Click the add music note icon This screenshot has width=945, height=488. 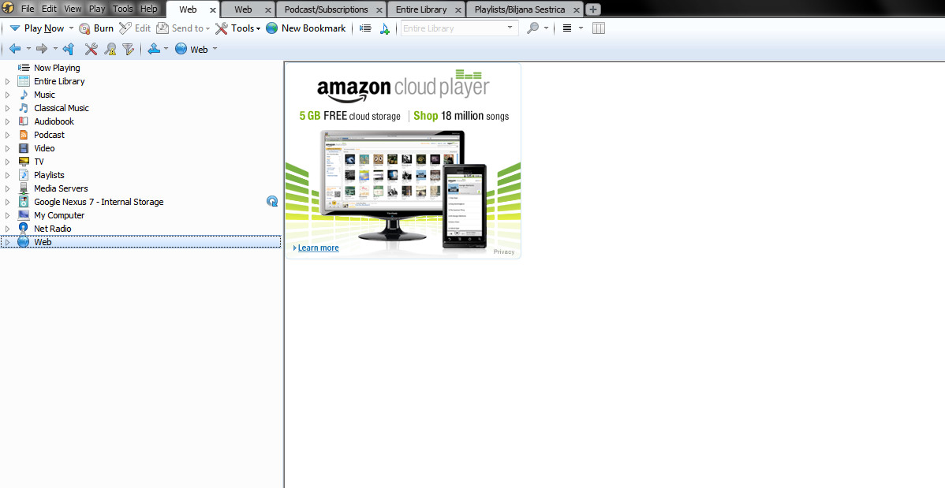384,28
